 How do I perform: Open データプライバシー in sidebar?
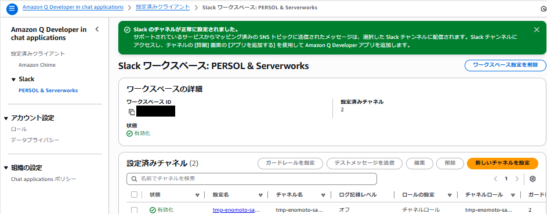[35, 140]
